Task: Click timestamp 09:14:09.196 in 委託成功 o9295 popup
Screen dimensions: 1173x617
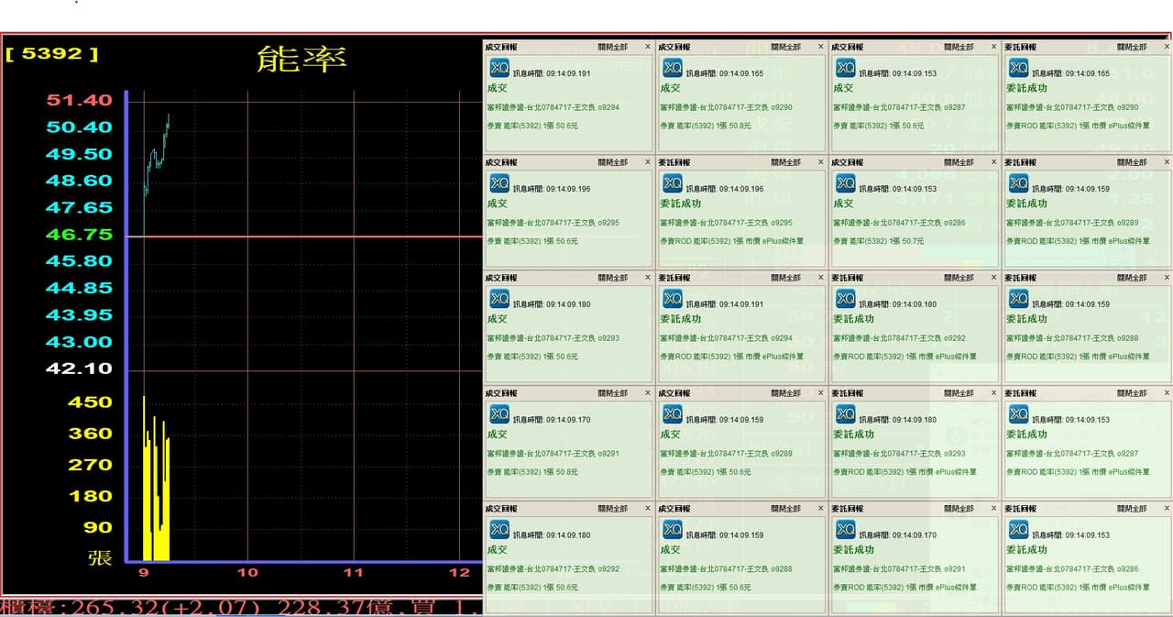Action: click(x=741, y=189)
